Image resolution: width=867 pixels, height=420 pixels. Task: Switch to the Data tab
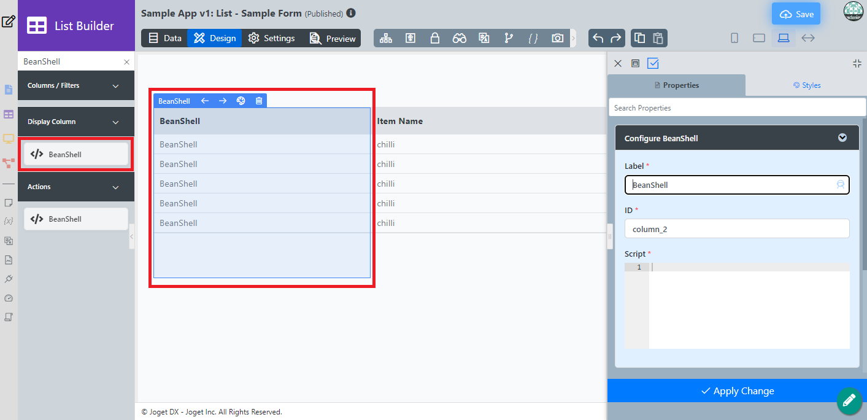(x=164, y=38)
